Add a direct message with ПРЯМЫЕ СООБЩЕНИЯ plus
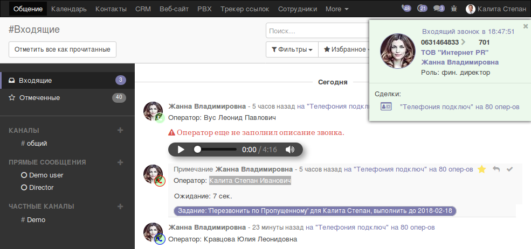Viewport: 531px width, 249px height. click(x=120, y=162)
